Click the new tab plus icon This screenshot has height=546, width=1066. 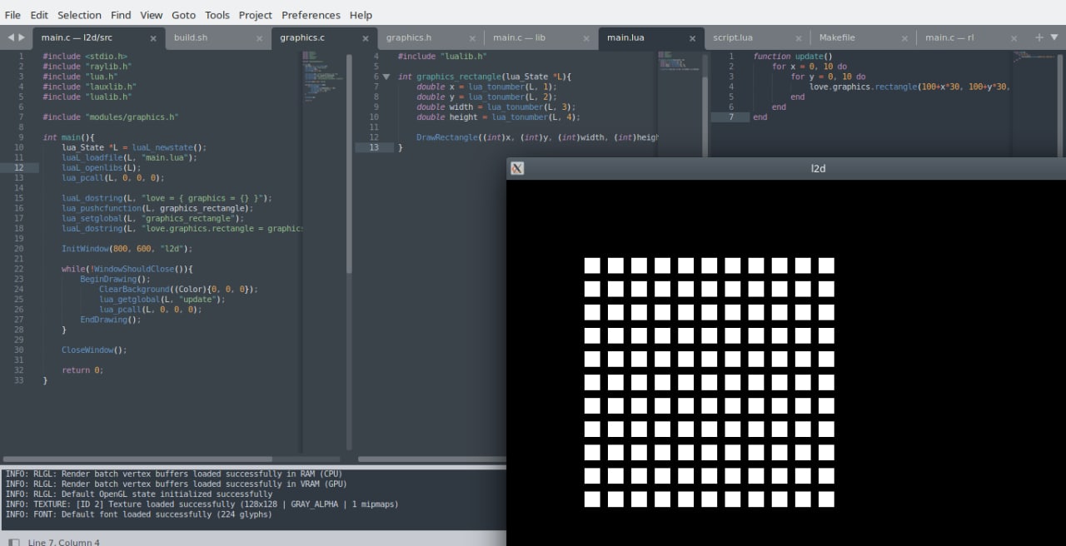(1039, 37)
